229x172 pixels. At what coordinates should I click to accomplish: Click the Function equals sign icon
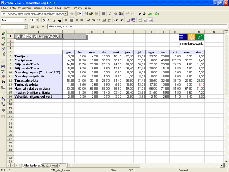[x=43, y=26]
